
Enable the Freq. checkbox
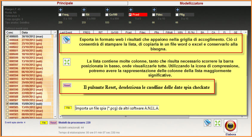pos(60,15)
